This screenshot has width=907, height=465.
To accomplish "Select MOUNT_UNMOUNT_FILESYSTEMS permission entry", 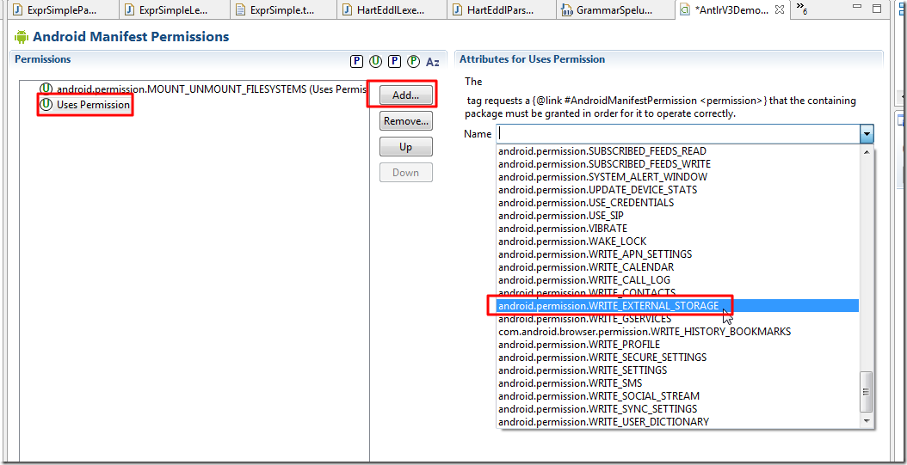I will (204, 89).
